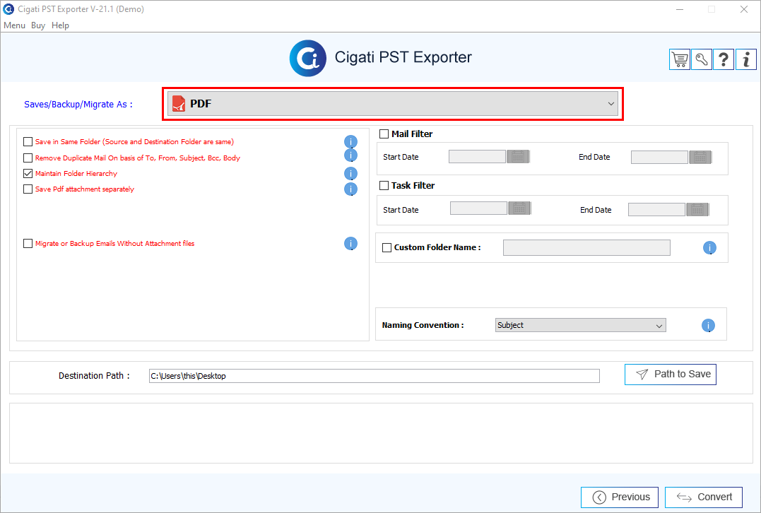The width and height of the screenshot is (761, 513).
Task: Enable the Task Filter checkbox
Action: [384, 185]
